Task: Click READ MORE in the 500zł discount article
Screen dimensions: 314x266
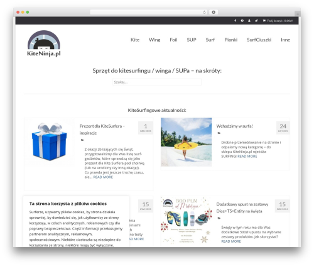Action: 231,241
